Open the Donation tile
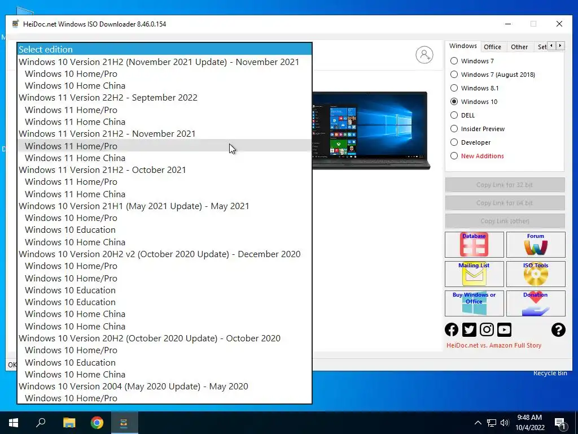Image resolution: width=578 pixels, height=434 pixels. click(536, 303)
